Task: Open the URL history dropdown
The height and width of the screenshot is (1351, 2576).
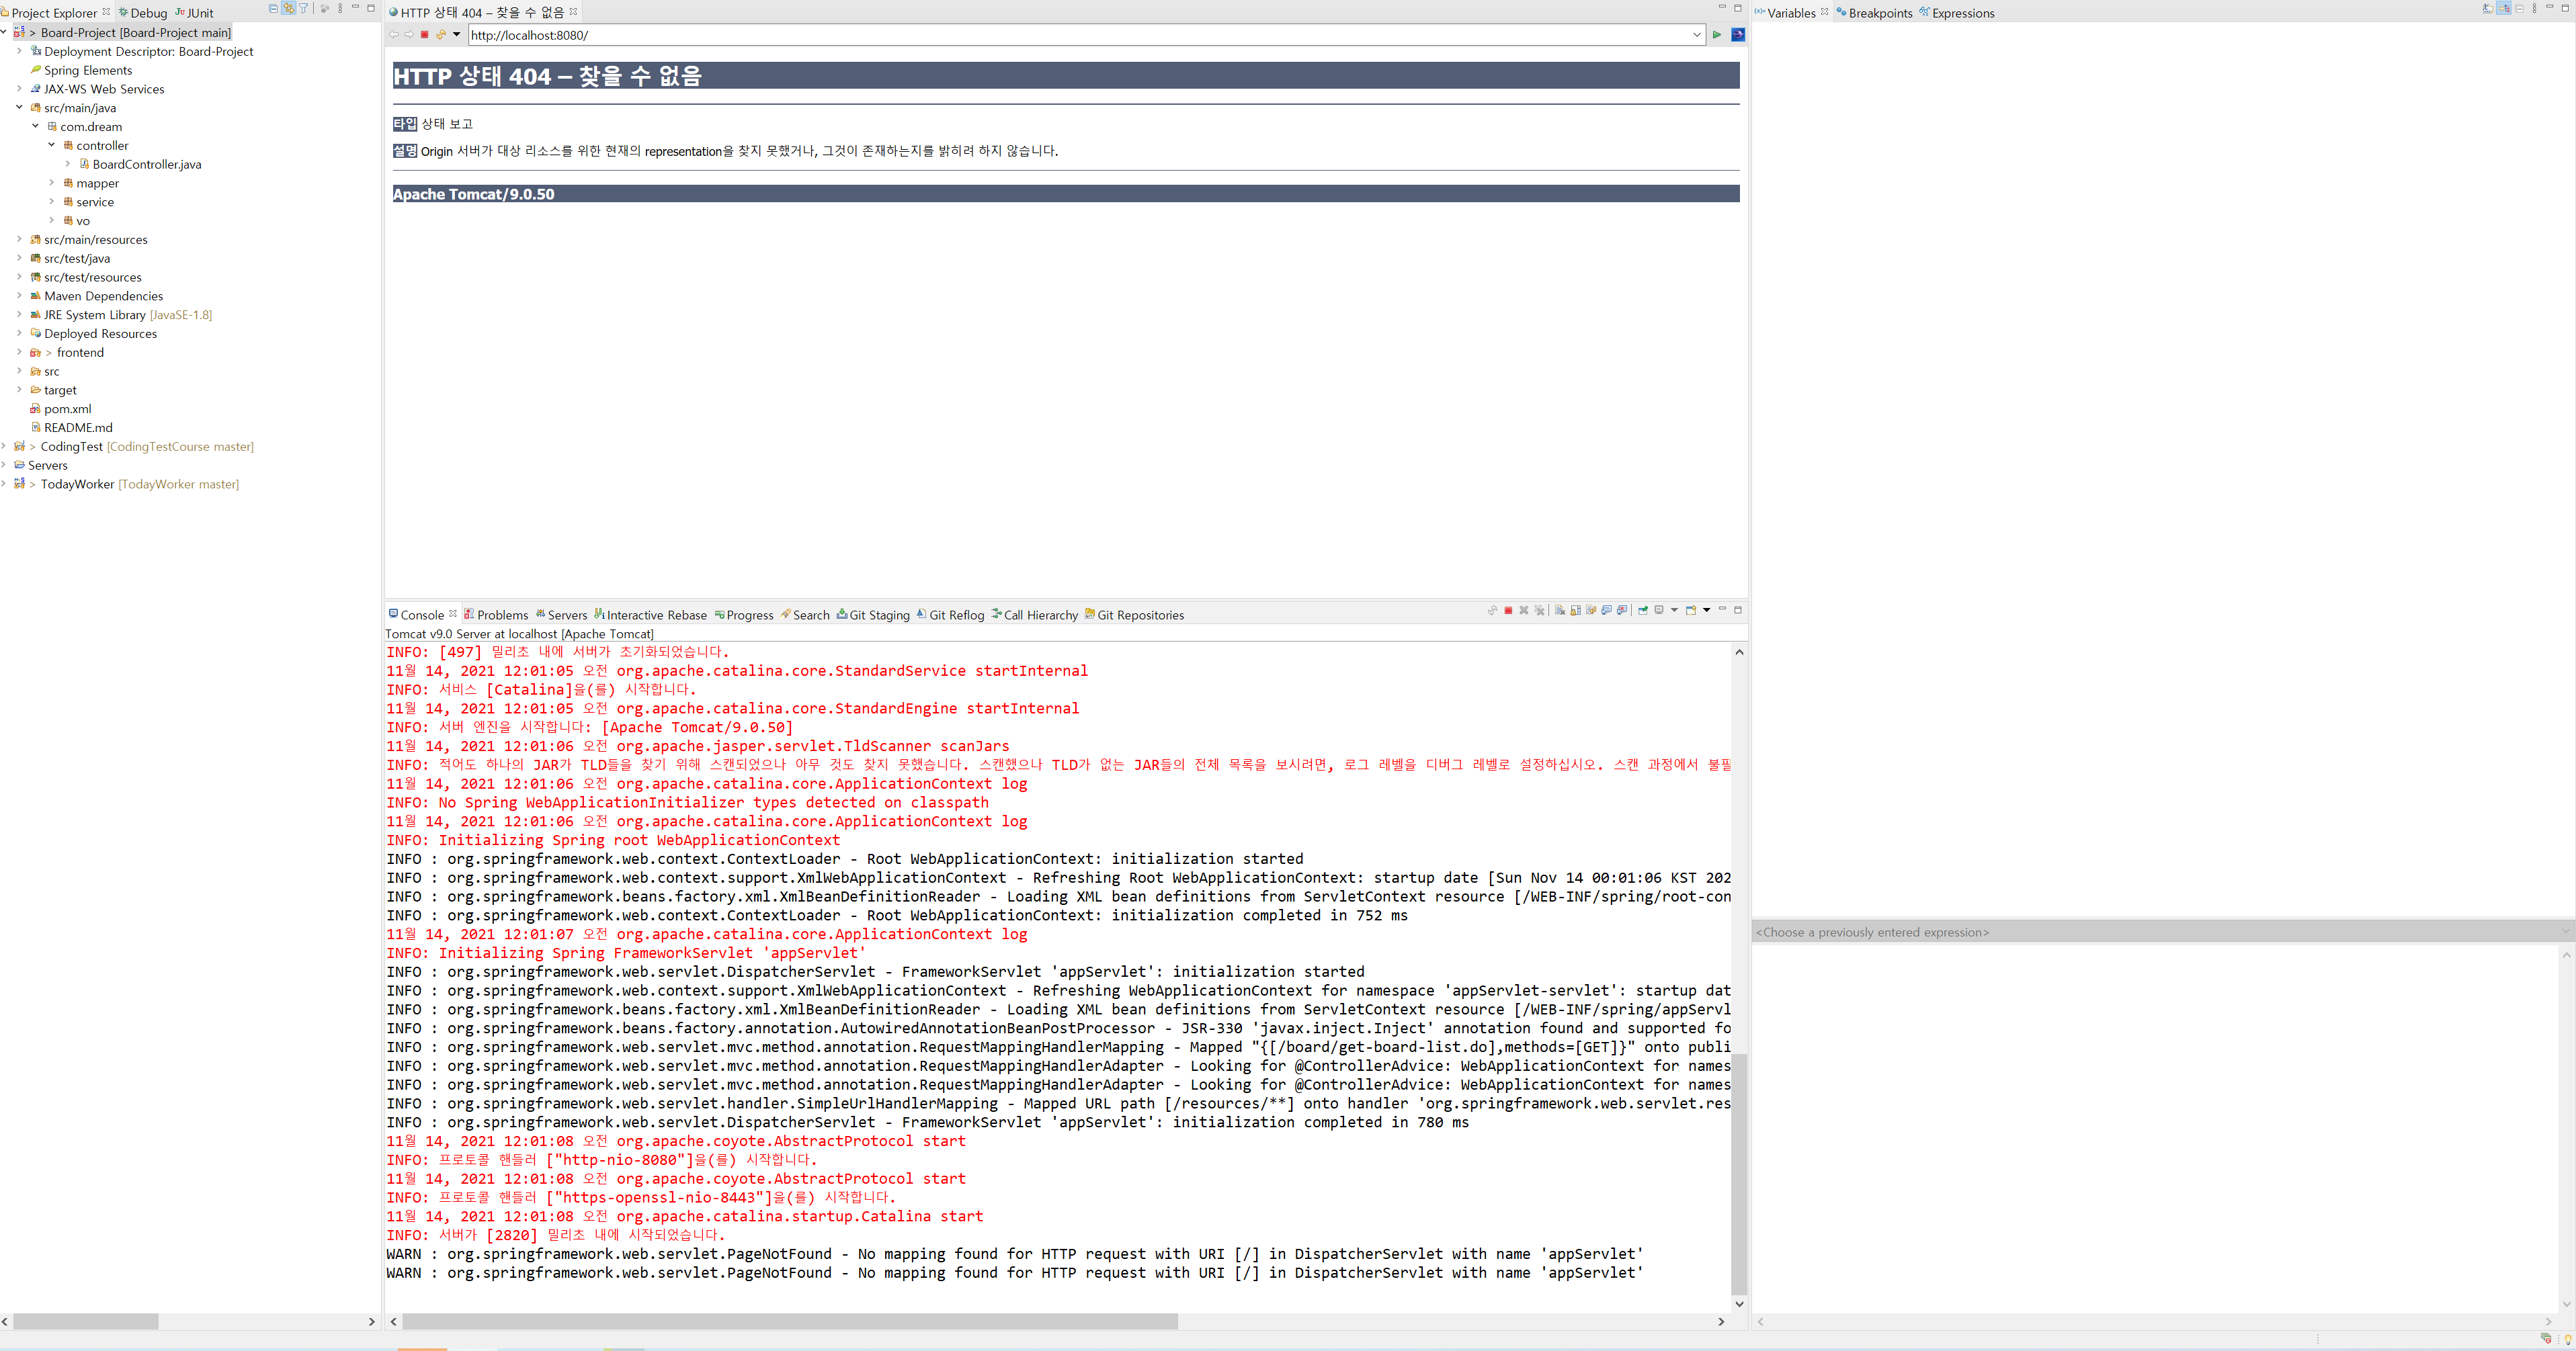Action: point(1697,35)
